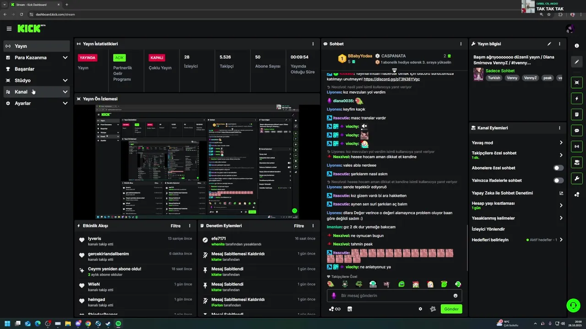Expand the Stüdyo menu

tap(37, 80)
